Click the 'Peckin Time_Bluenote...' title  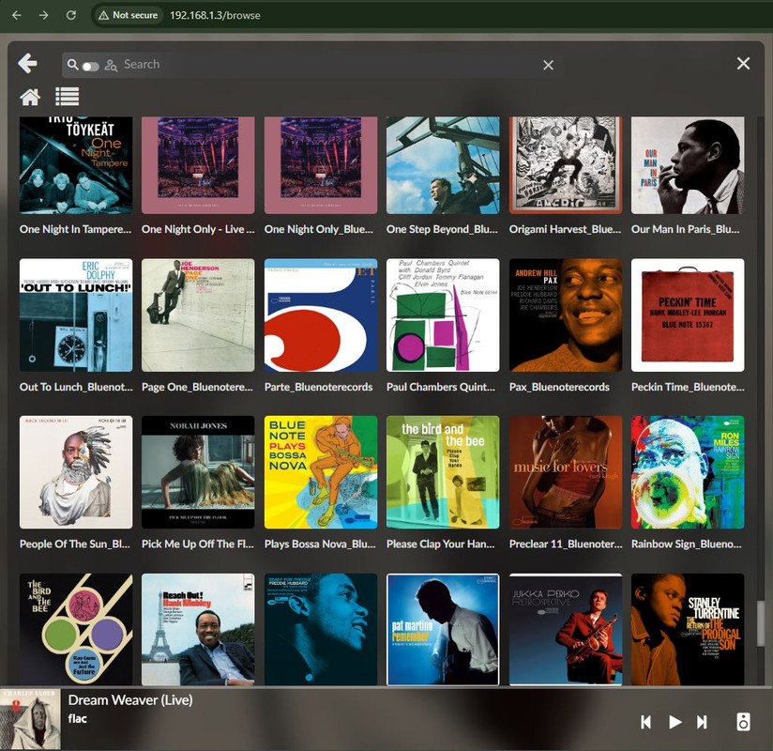pyautogui.click(x=688, y=387)
